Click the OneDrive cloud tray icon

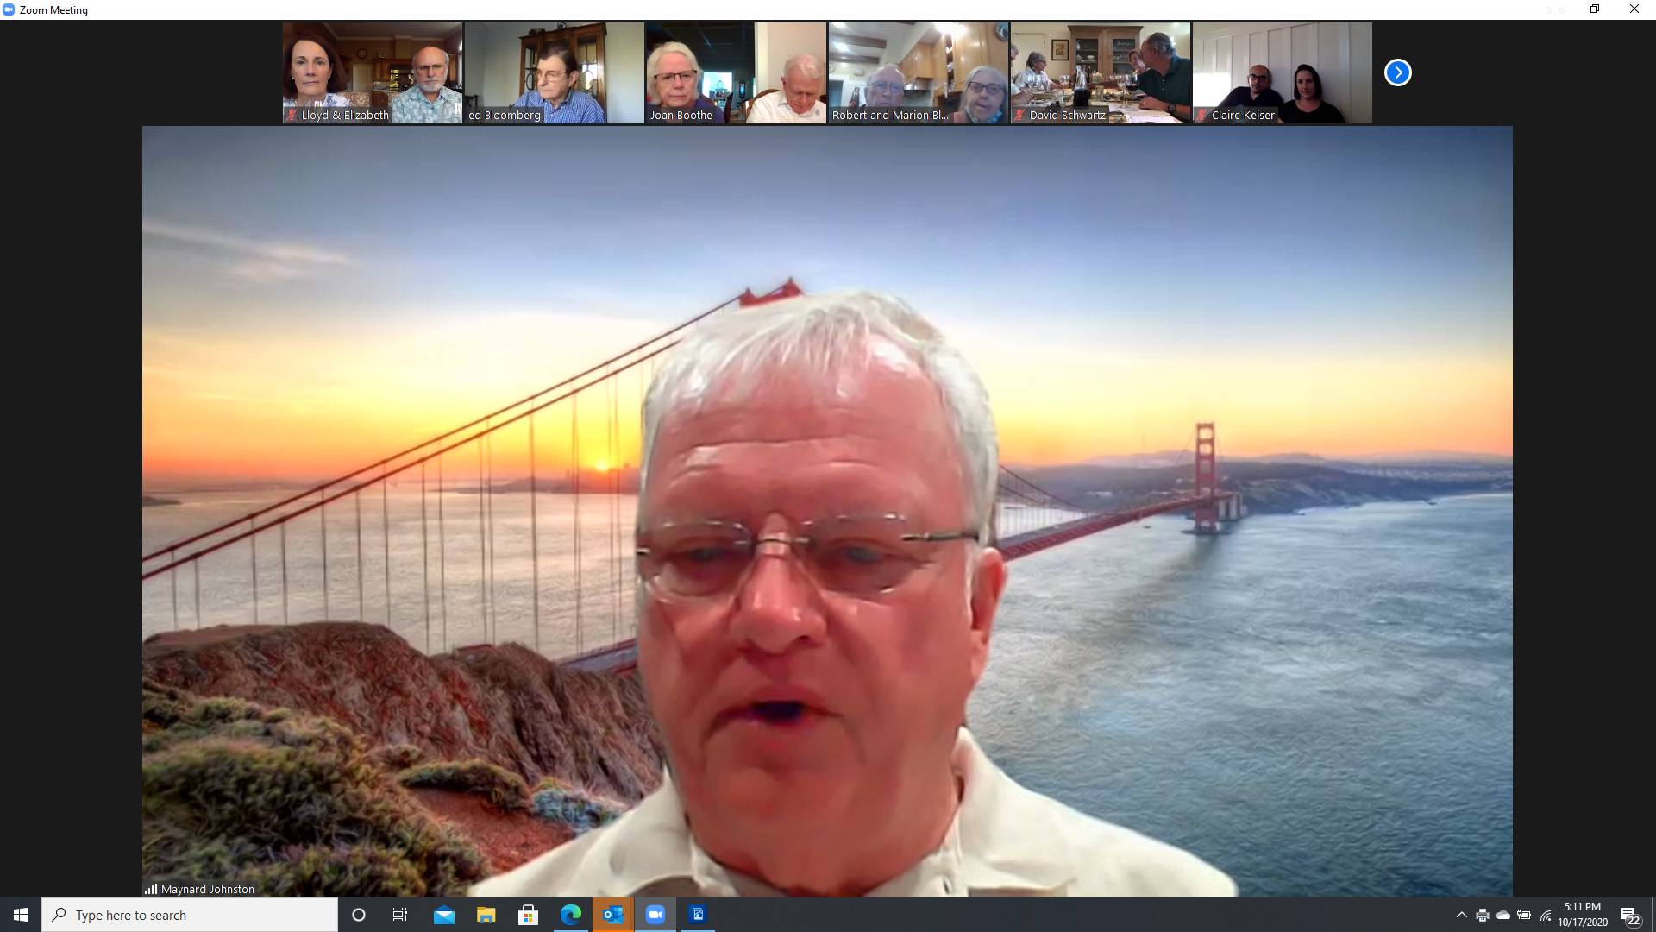1503,915
